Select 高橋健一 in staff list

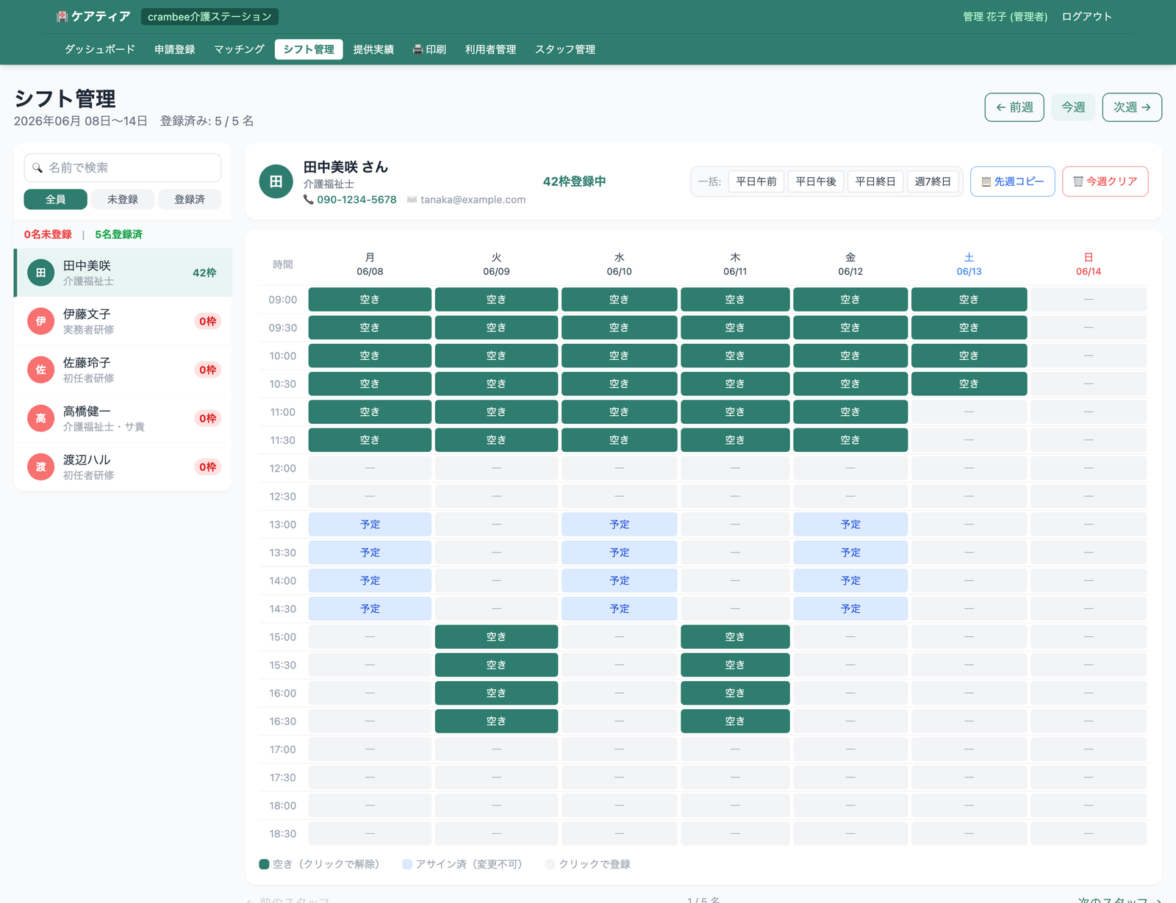point(123,418)
